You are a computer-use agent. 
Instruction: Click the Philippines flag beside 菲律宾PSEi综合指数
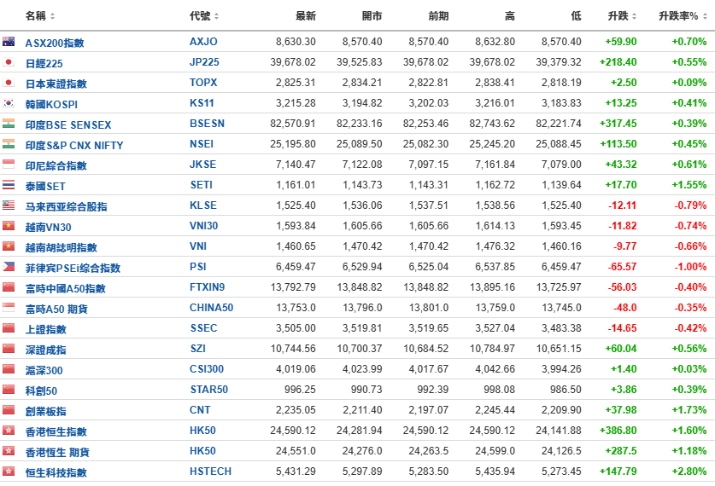pyautogui.click(x=9, y=267)
